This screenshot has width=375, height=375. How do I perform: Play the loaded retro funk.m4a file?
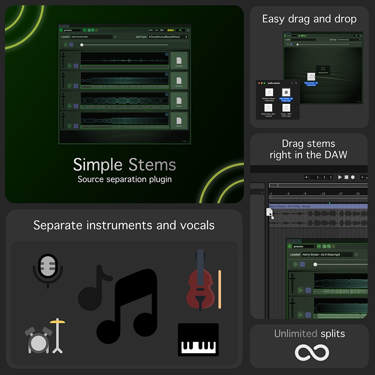[x=66, y=44]
